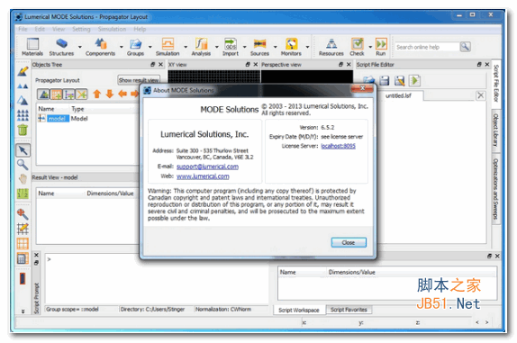Screen dimensions: 517x343
Task: Open the Edit menu
Action: coord(40,29)
